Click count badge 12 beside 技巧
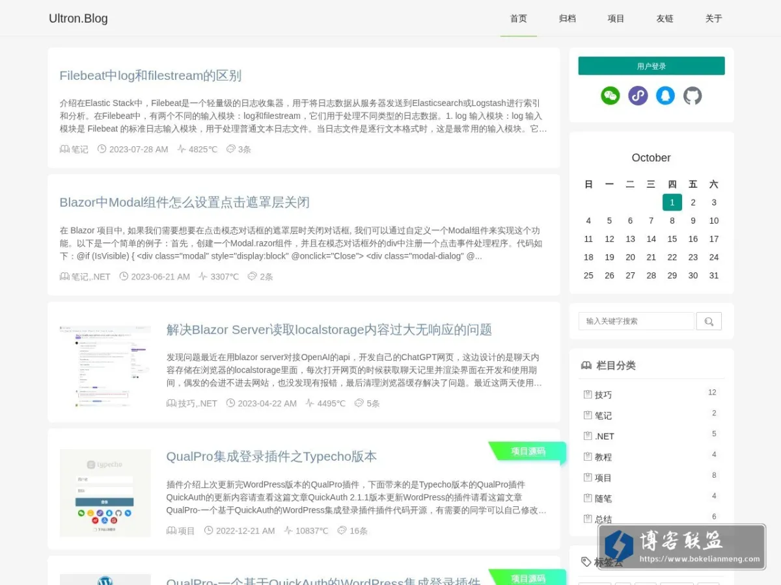The width and height of the screenshot is (781, 585). coord(712,392)
